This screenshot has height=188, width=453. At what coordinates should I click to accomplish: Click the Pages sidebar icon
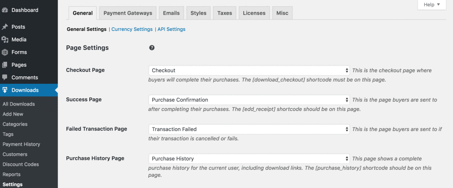[5, 65]
